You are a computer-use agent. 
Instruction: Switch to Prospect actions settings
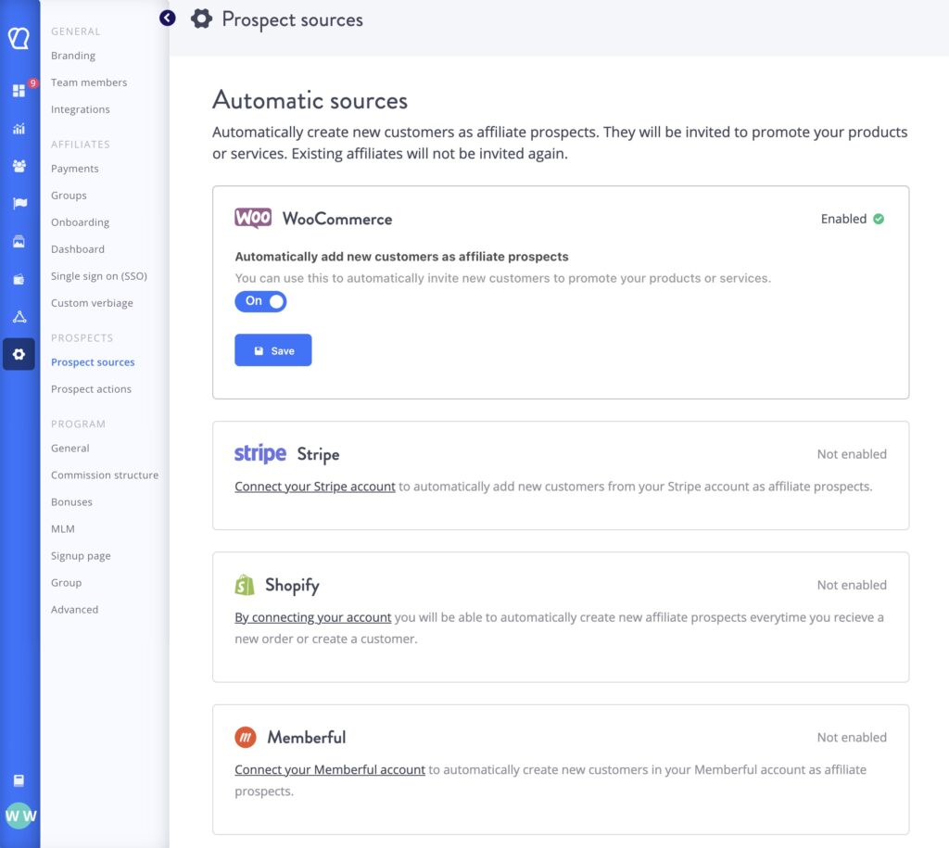tap(91, 388)
